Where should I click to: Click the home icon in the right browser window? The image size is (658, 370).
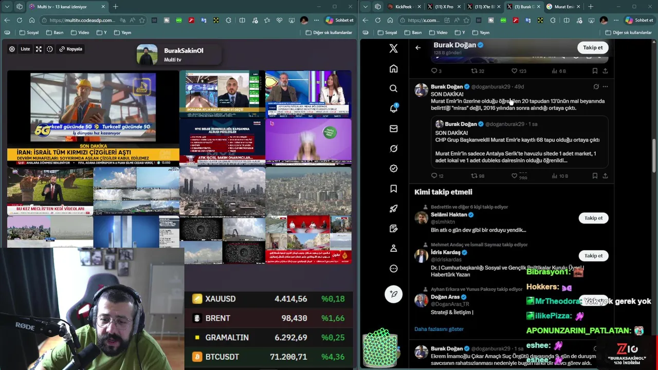(x=390, y=20)
